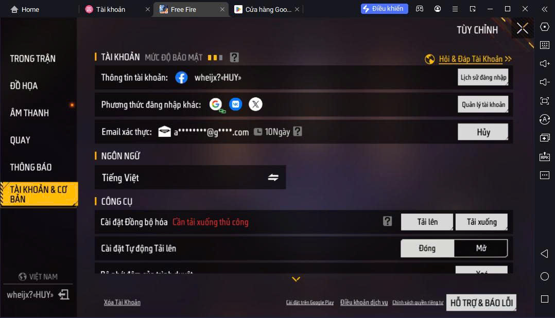Click the Tải xuống sync button
555x318 pixels.
tap(481, 222)
